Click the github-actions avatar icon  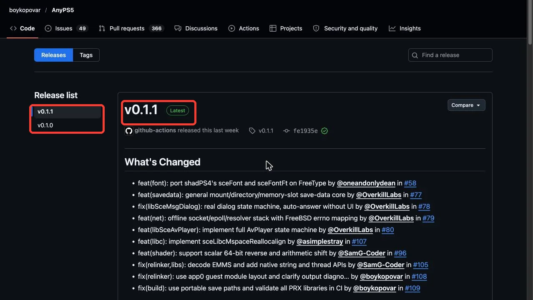[x=129, y=131]
